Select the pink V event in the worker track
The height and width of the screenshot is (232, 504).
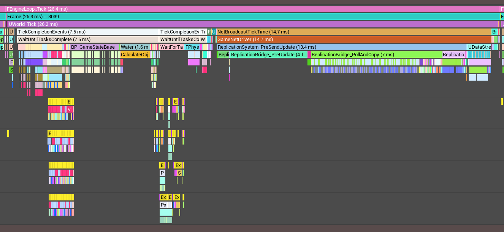point(69,109)
